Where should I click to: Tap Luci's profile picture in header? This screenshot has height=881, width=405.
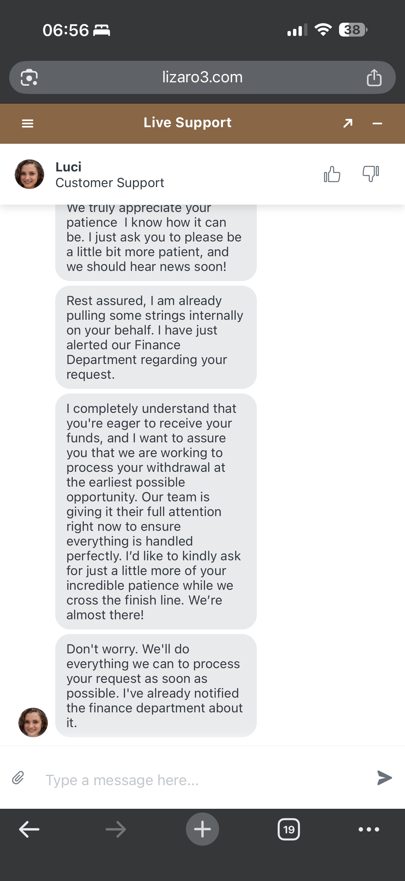point(29,174)
